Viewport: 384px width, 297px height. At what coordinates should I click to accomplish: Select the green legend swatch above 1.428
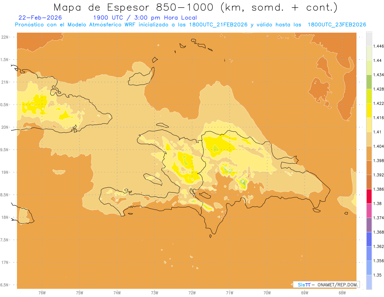click(x=369, y=82)
